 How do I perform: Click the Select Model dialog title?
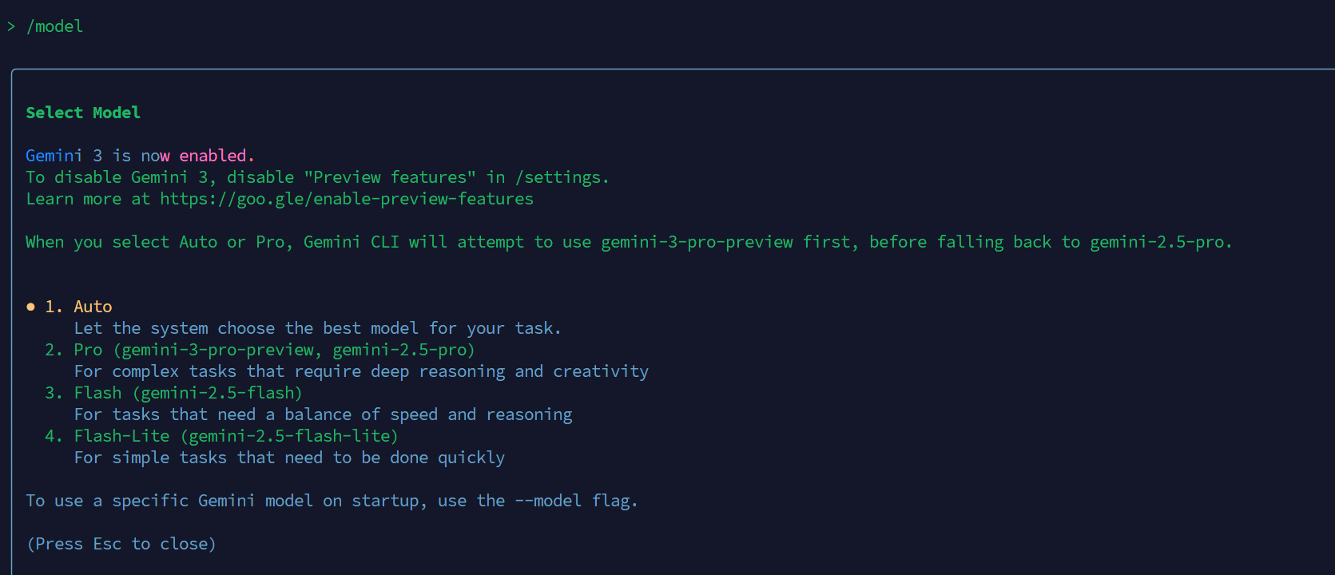tap(83, 112)
